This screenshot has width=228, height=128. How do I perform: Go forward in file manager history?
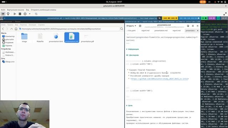pos(7,29)
